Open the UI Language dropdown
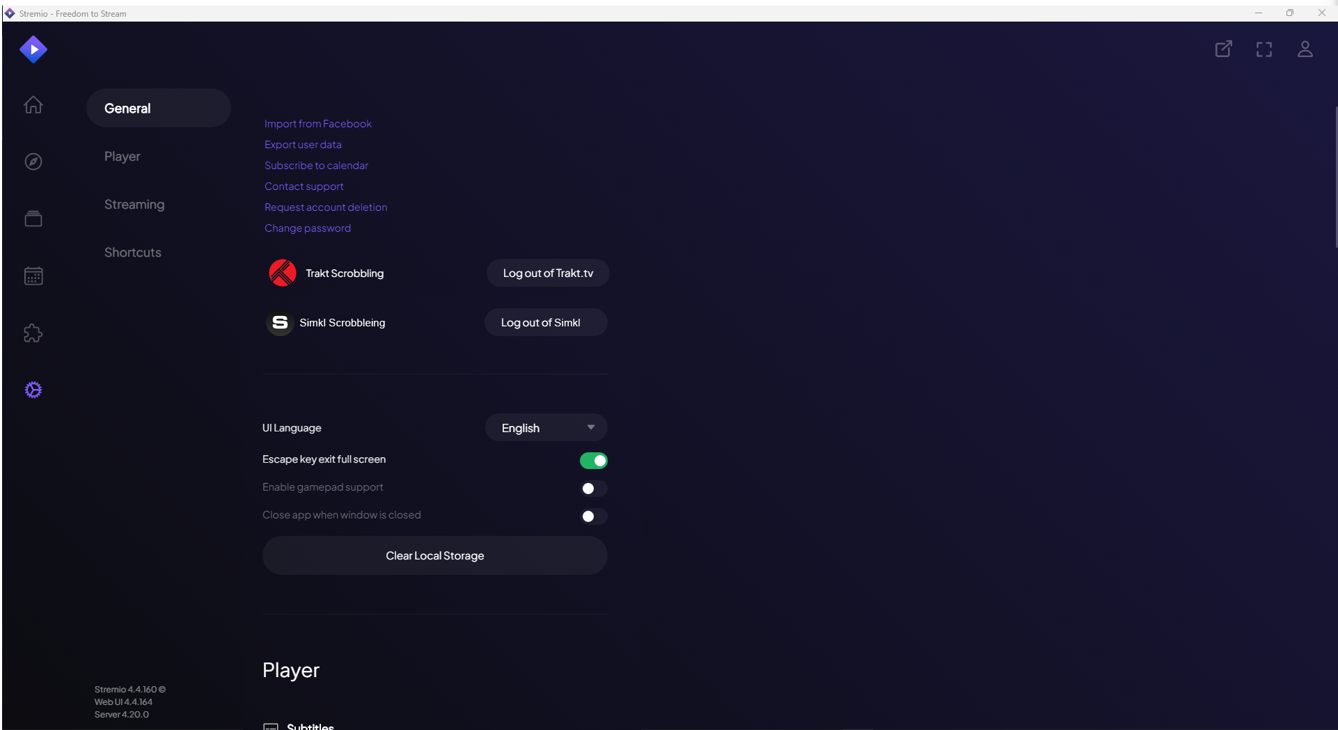Image resolution: width=1338 pixels, height=730 pixels. point(546,427)
